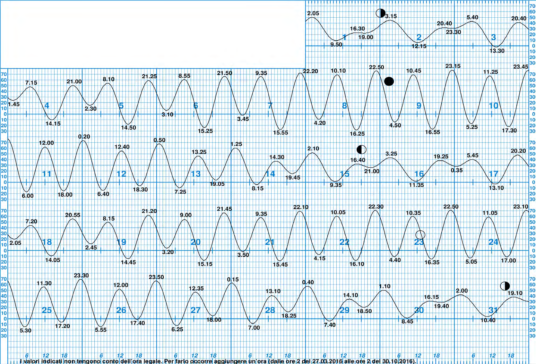Select the blue day number 16
The image size is (536, 364).
(419, 174)
